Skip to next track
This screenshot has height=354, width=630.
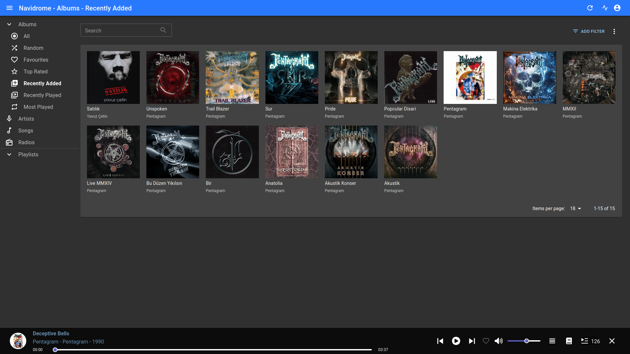pos(472,341)
